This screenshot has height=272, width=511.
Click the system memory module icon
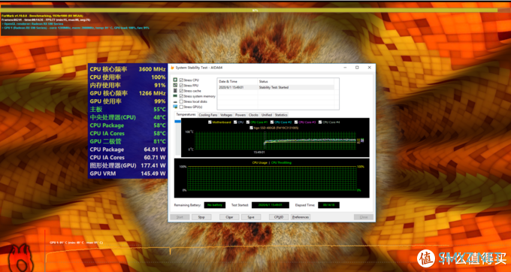(x=175, y=95)
